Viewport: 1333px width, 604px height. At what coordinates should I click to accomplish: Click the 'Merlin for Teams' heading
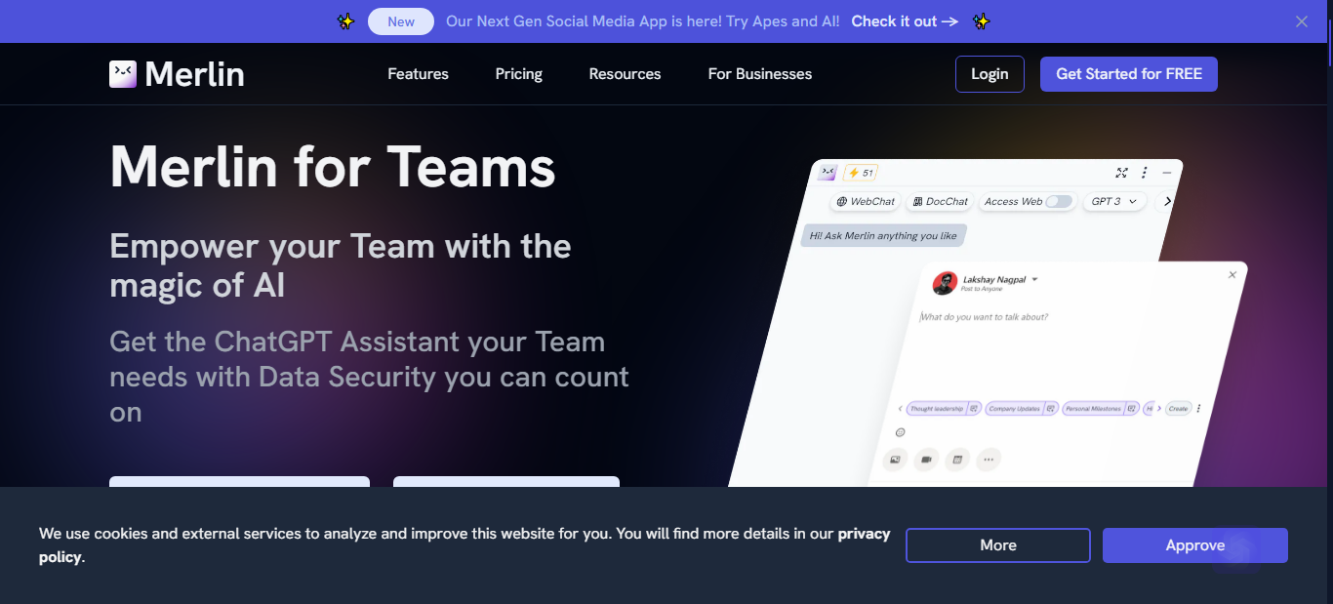click(x=333, y=166)
